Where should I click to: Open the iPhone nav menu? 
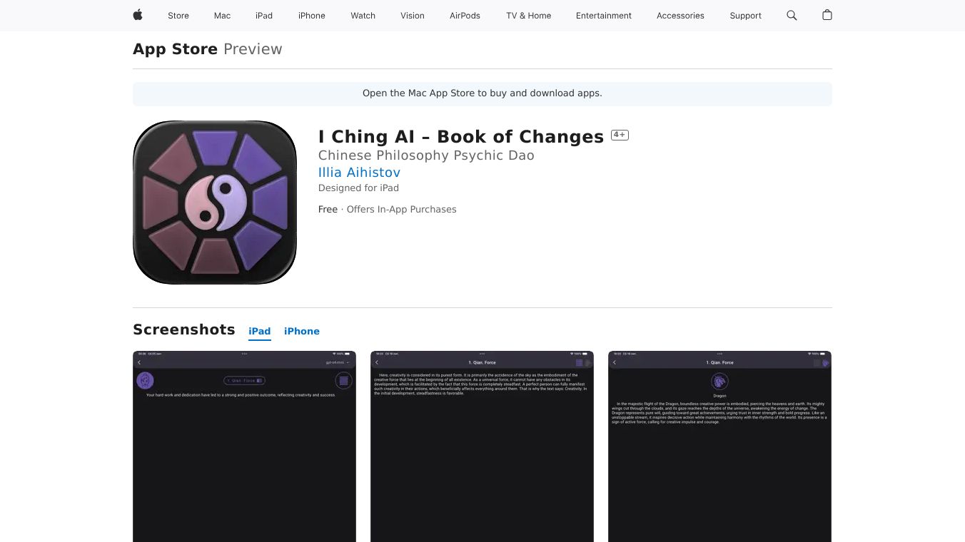point(312,16)
